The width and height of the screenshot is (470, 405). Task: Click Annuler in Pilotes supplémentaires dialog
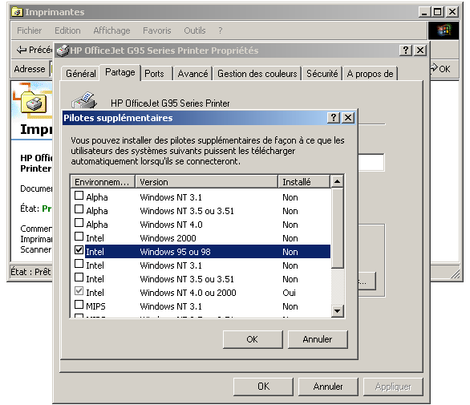(x=318, y=339)
